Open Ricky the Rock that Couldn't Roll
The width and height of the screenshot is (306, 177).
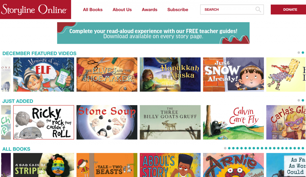(44, 122)
